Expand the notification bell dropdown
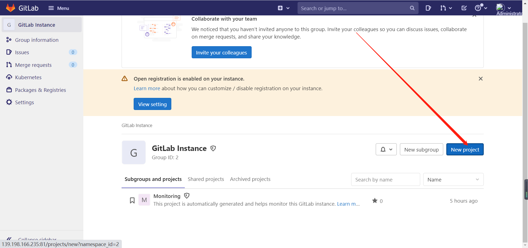 [386, 149]
